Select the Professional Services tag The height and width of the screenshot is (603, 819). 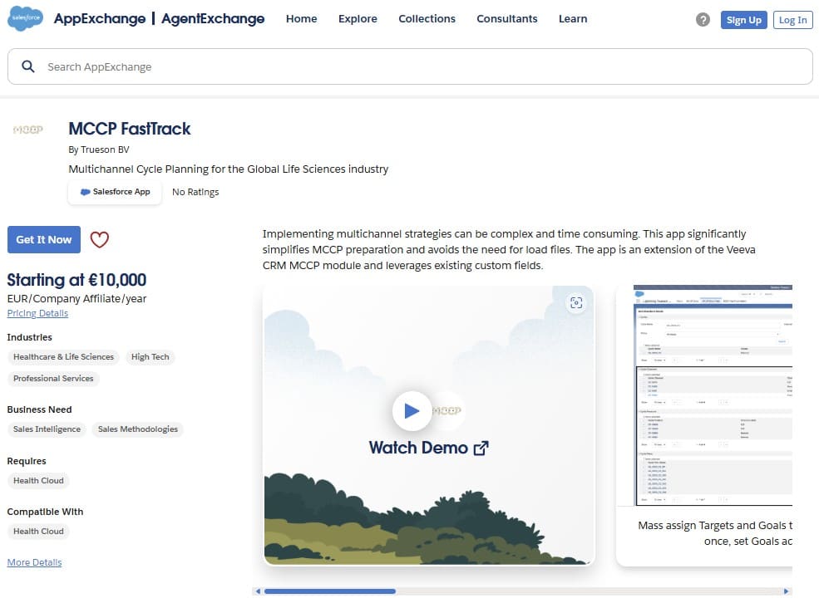(x=53, y=378)
